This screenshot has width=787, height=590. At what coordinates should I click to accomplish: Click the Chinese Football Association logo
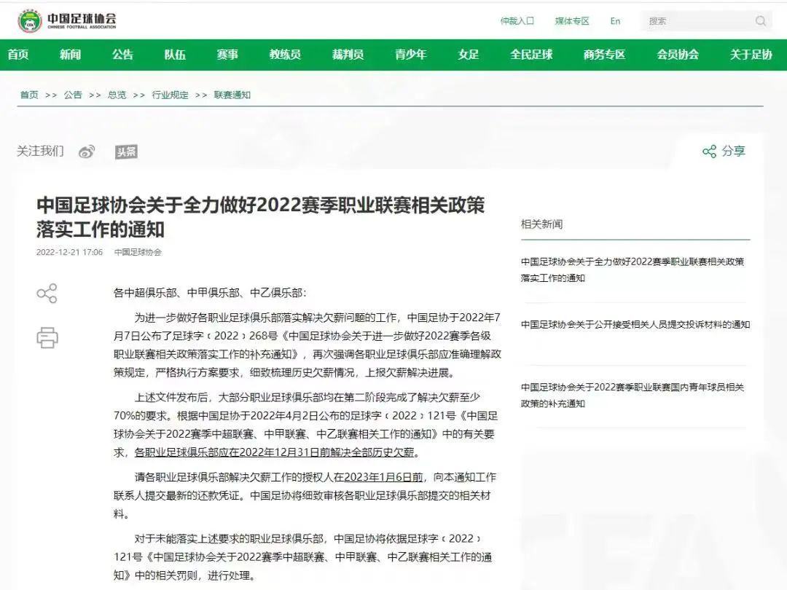67,20
